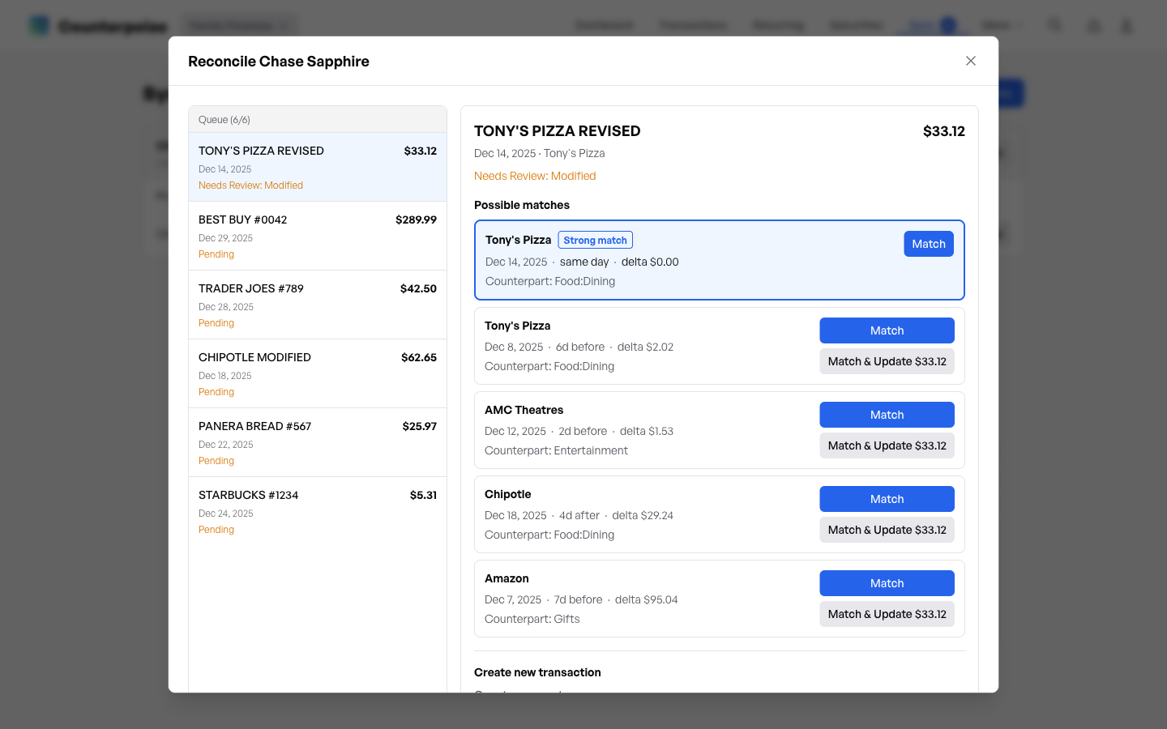The height and width of the screenshot is (729, 1167).
Task: Click Match on the Strong match Tony's Pizza card
Action: pyautogui.click(x=929, y=244)
